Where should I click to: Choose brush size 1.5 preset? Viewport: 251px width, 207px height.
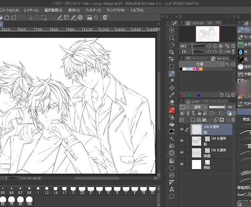coord(56,190)
